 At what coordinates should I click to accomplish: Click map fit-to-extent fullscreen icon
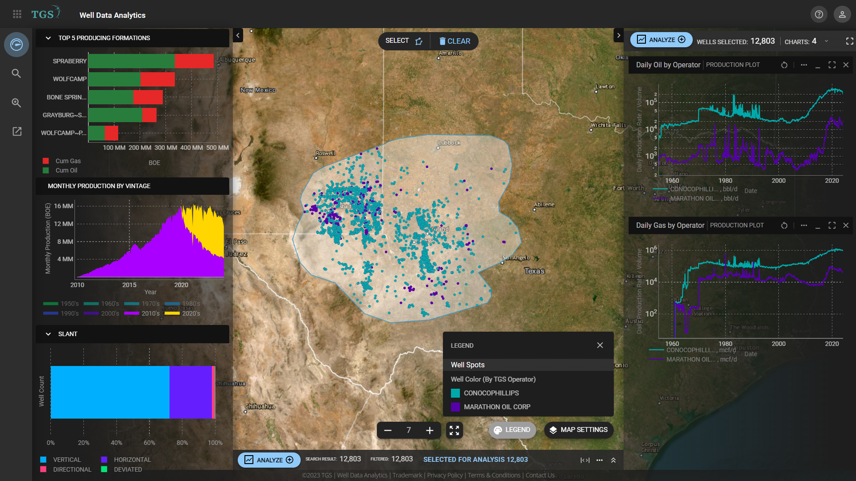click(x=454, y=430)
